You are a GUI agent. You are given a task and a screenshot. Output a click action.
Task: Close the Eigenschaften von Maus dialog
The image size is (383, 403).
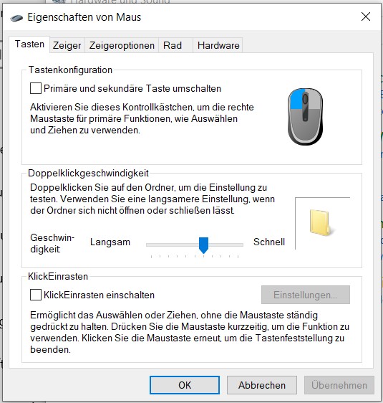(366, 17)
